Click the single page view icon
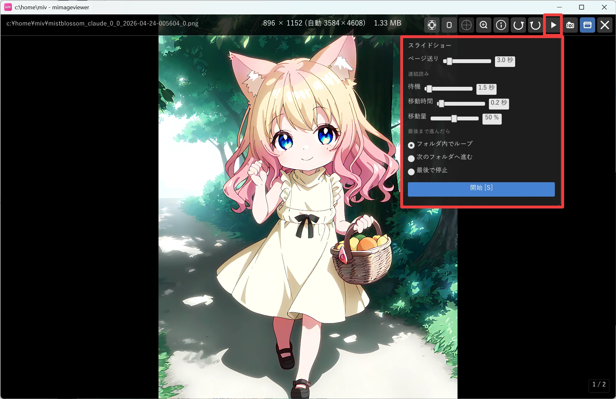 point(449,25)
